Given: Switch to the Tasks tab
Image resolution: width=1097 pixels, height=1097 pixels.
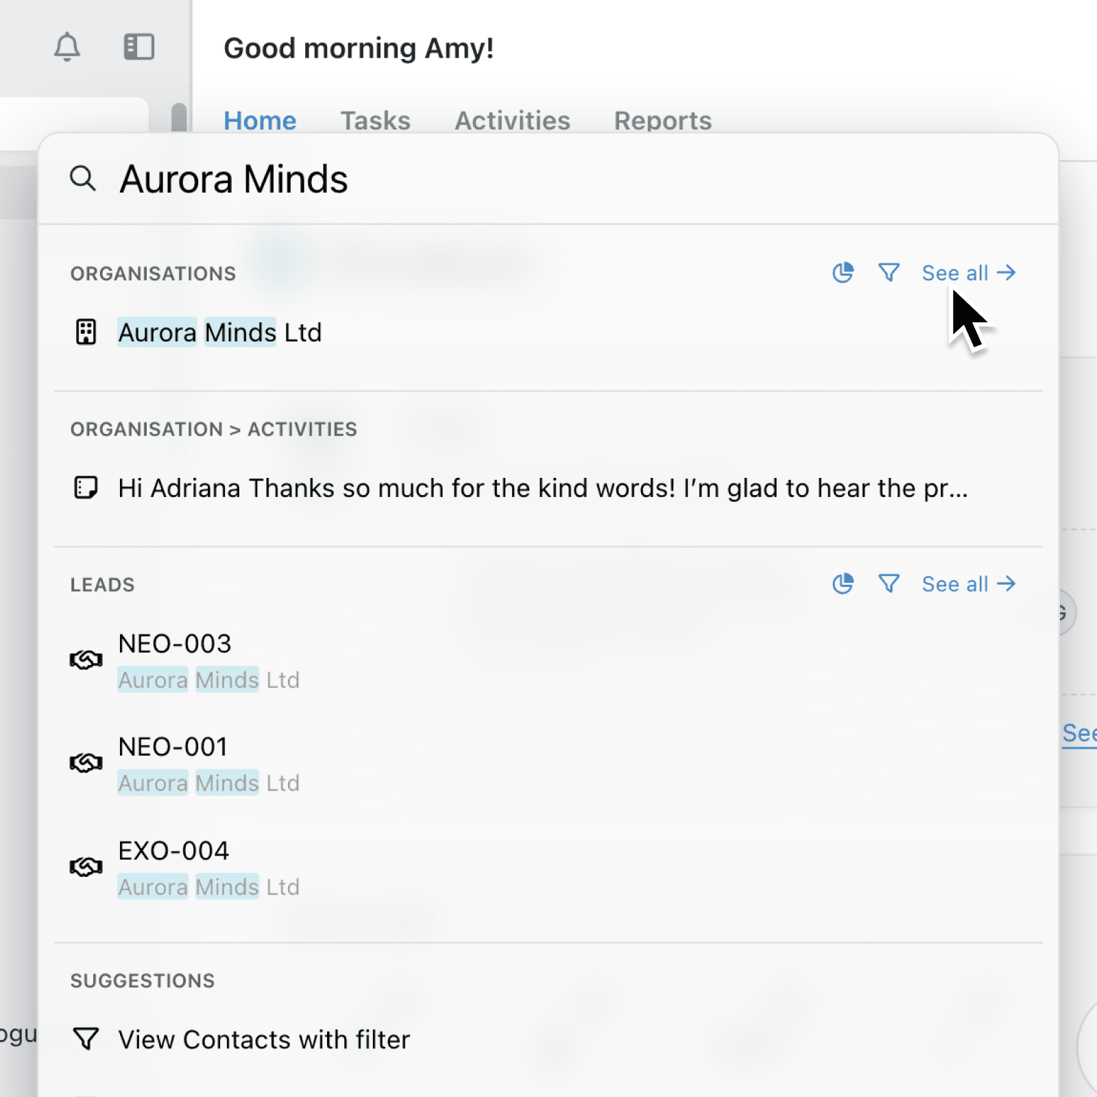Looking at the screenshot, I should pos(375,121).
